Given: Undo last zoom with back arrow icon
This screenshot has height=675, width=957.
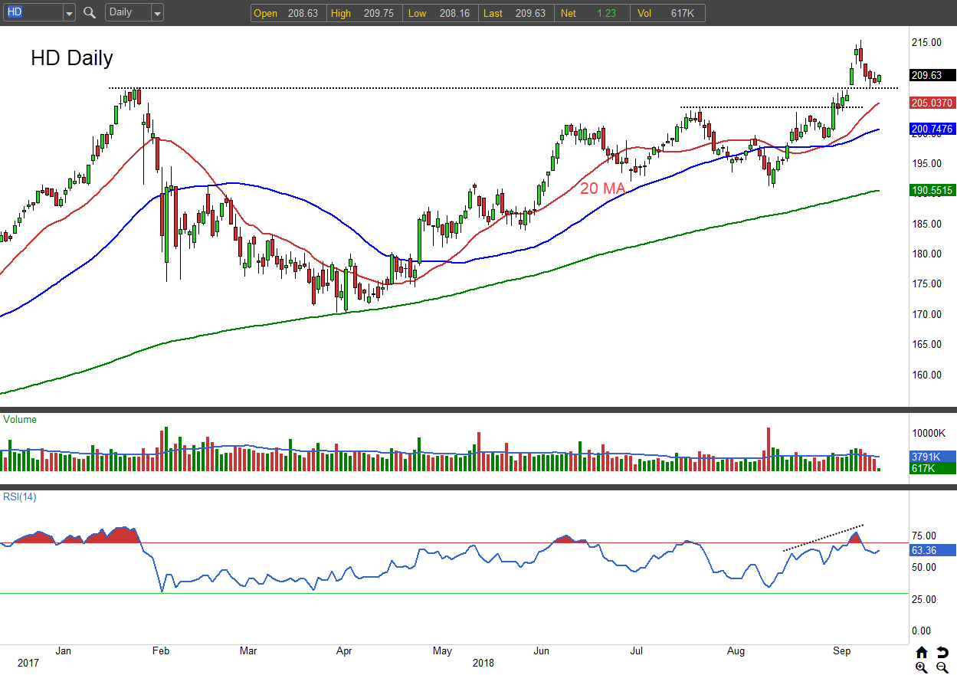Looking at the screenshot, I should tap(942, 653).
